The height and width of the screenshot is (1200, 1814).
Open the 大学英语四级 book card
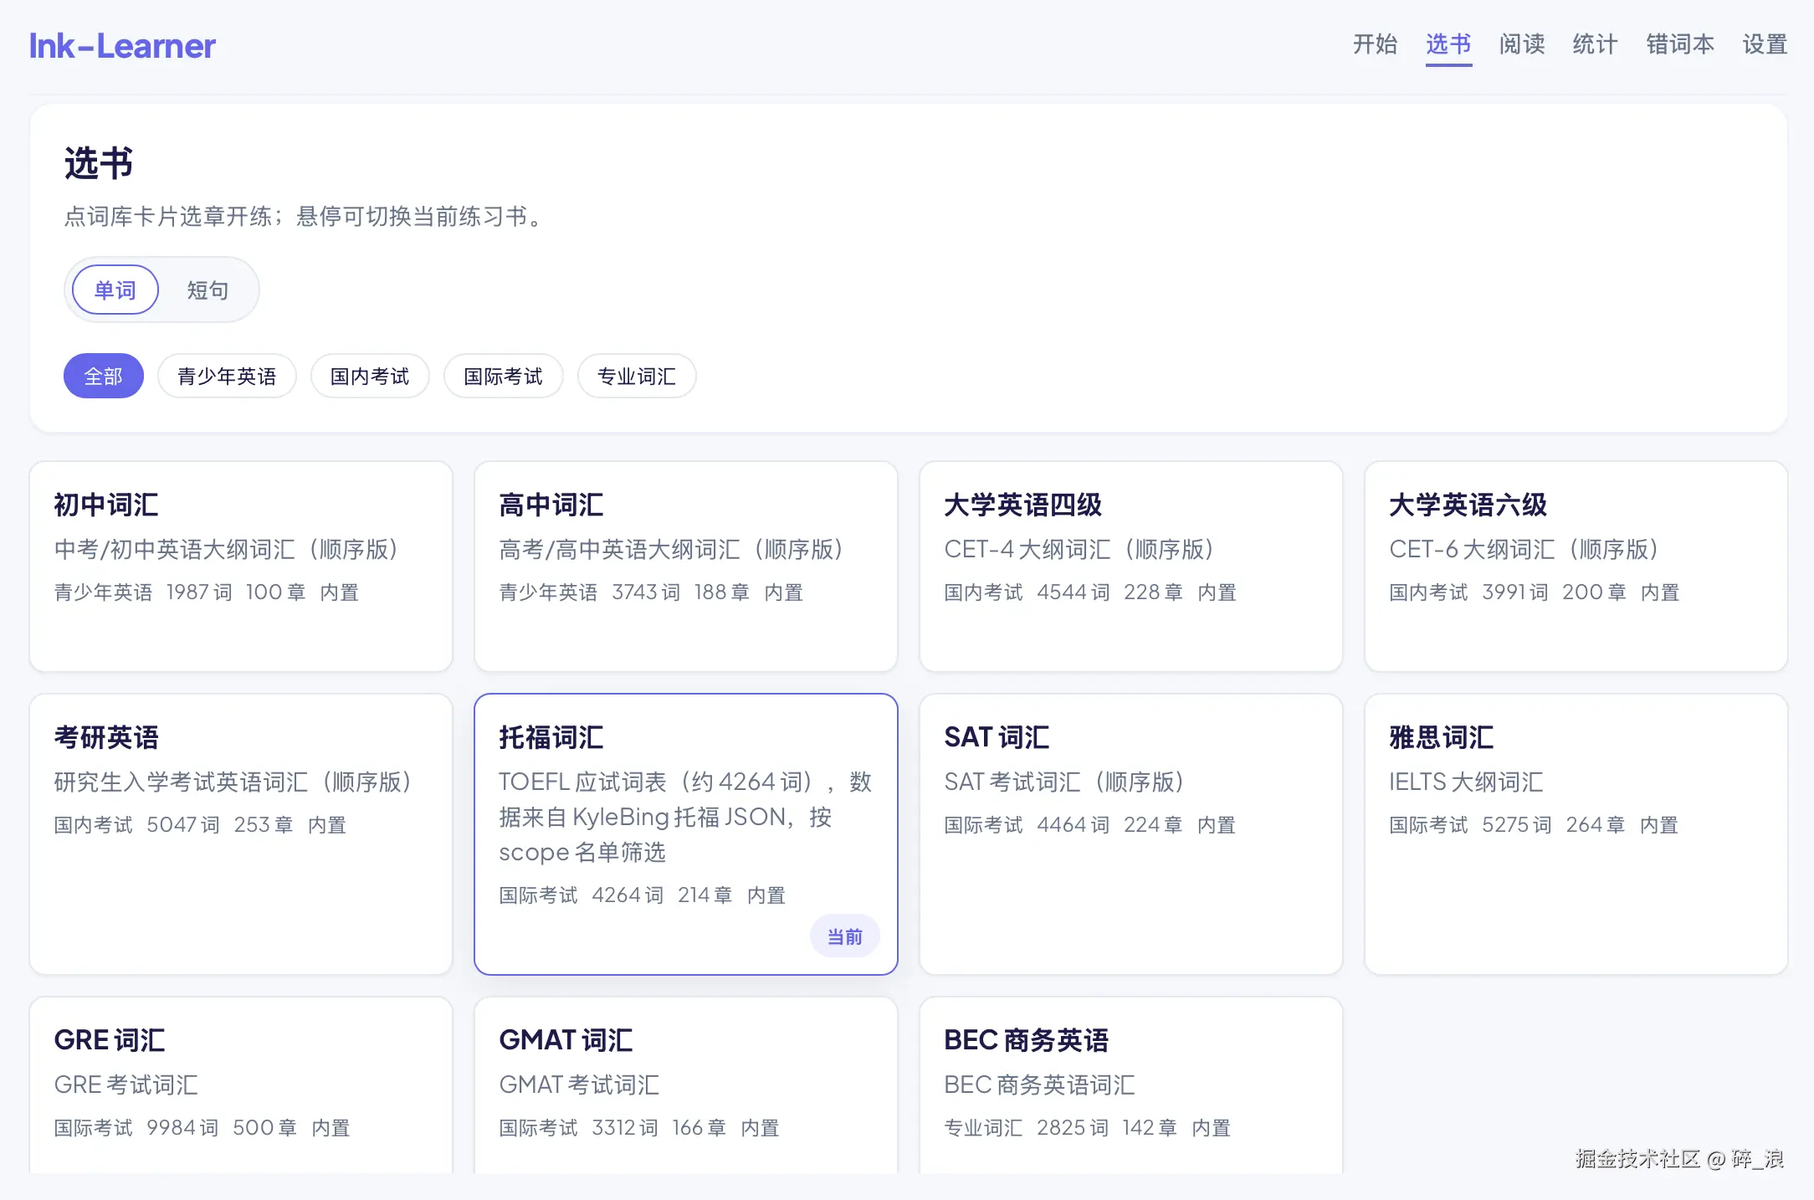[x=1131, y=567]
